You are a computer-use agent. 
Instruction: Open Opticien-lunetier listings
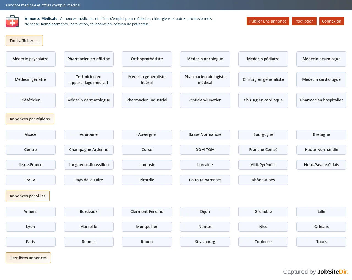coord(205,100)
